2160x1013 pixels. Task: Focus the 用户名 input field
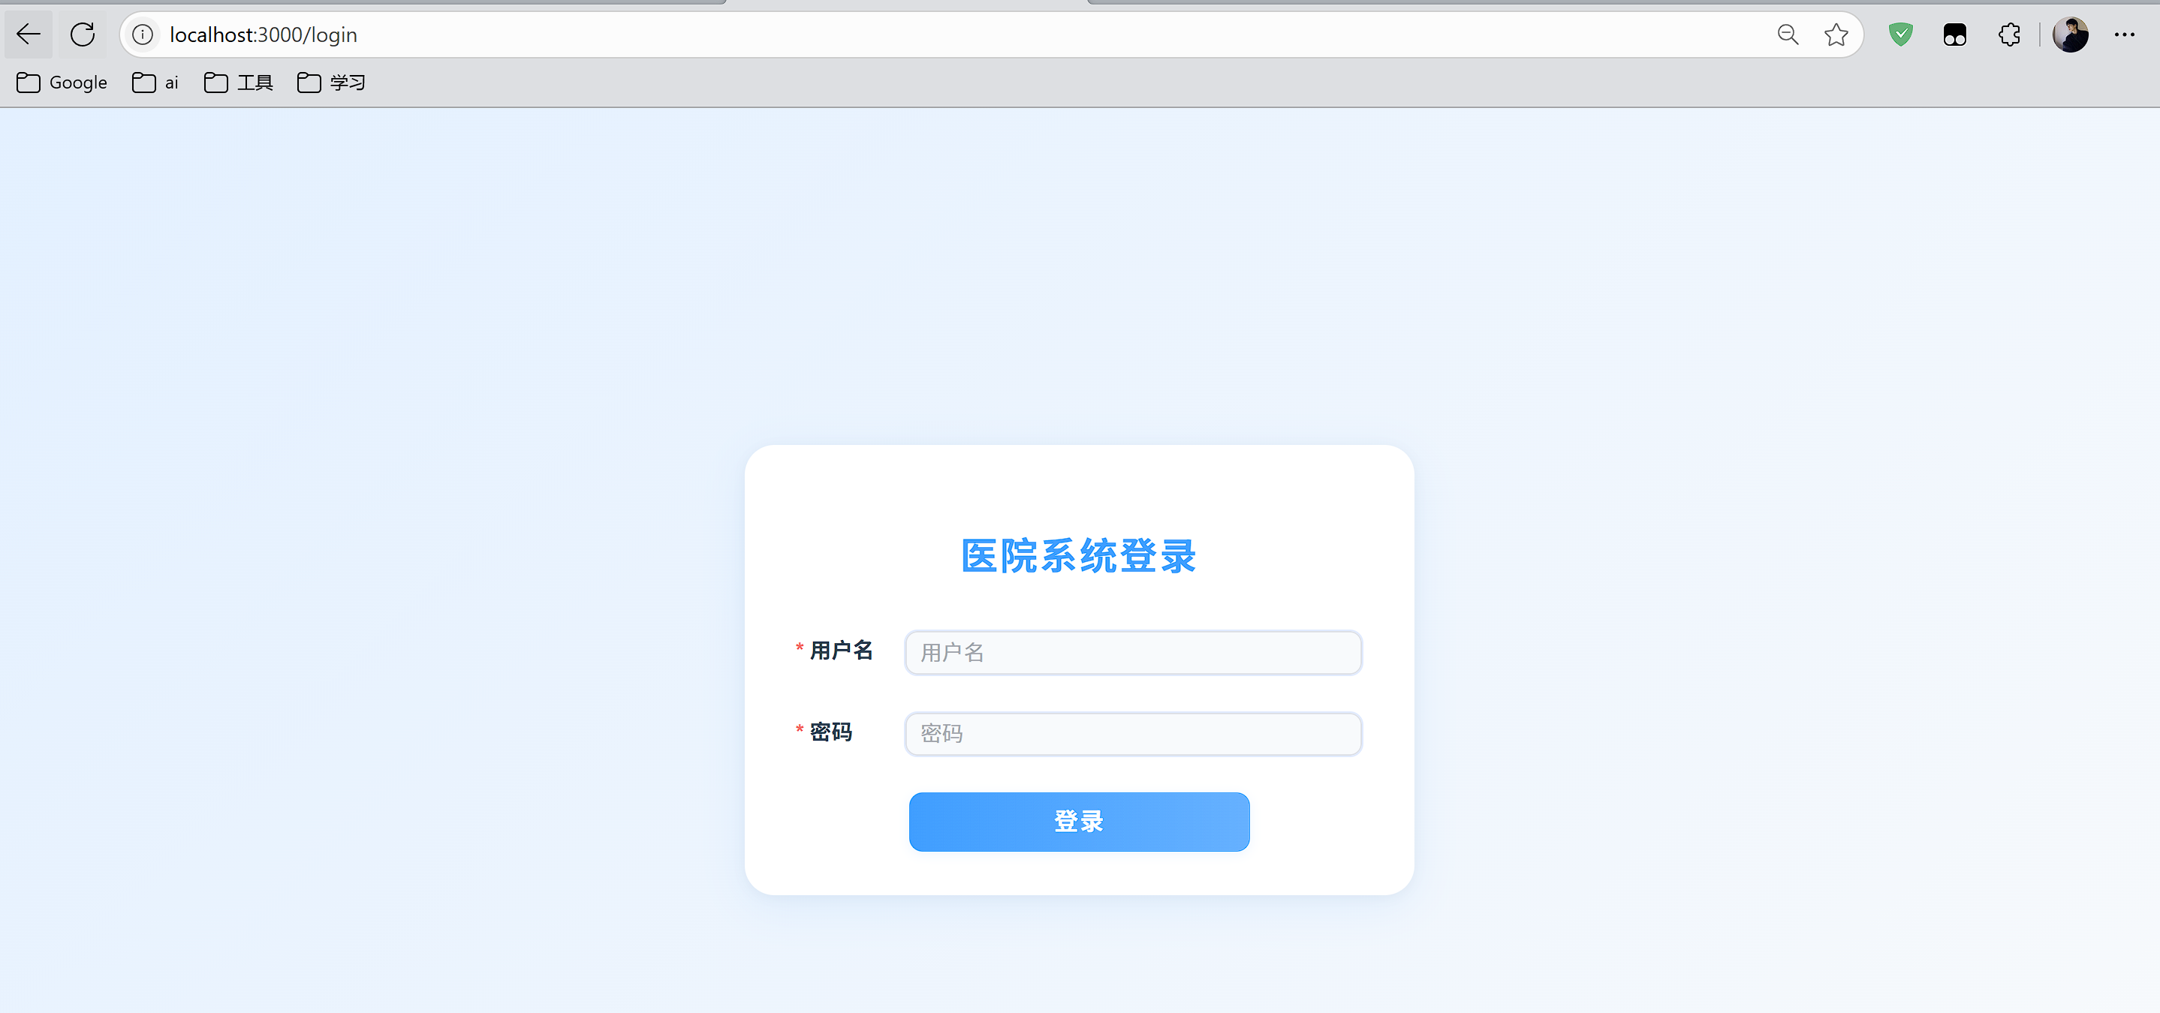pyautogui.click(x=1133, y=653)
